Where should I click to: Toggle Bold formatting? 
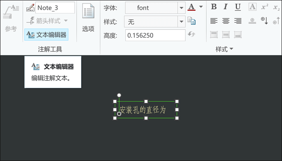214,7
